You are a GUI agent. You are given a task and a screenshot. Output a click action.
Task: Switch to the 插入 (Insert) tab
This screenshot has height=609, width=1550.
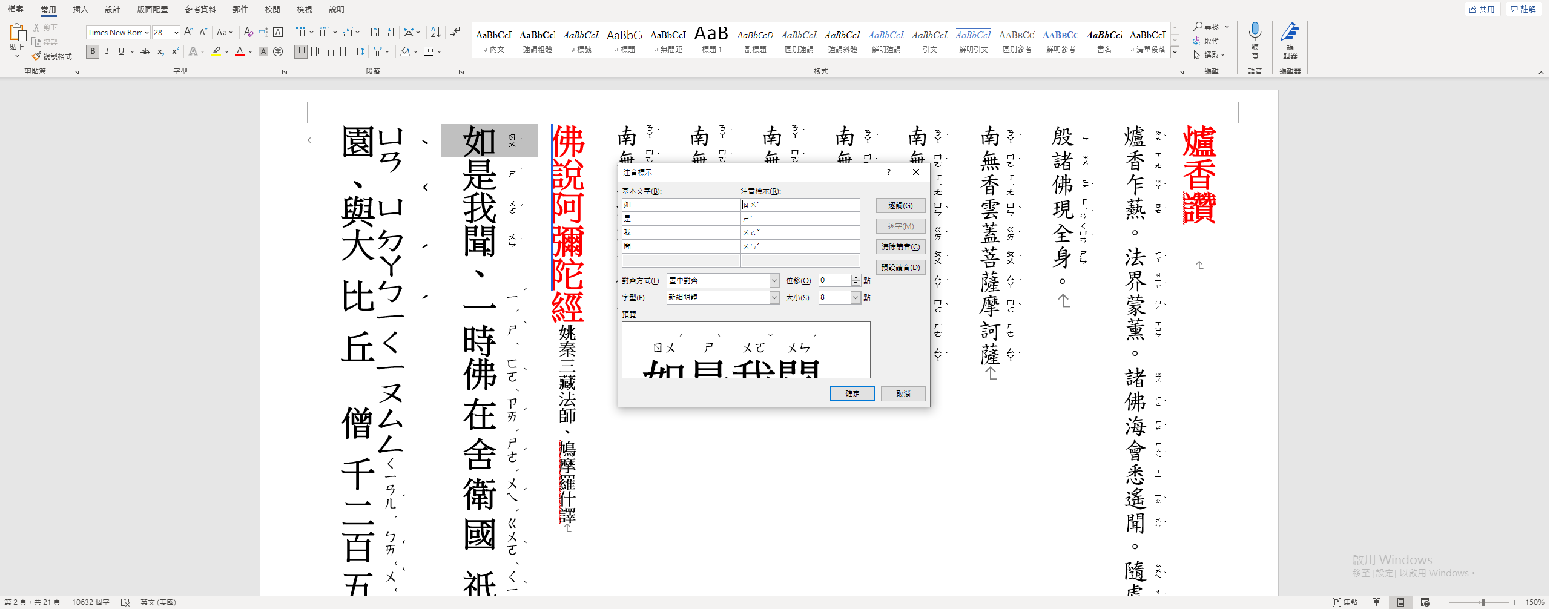(x=81, y=9)
